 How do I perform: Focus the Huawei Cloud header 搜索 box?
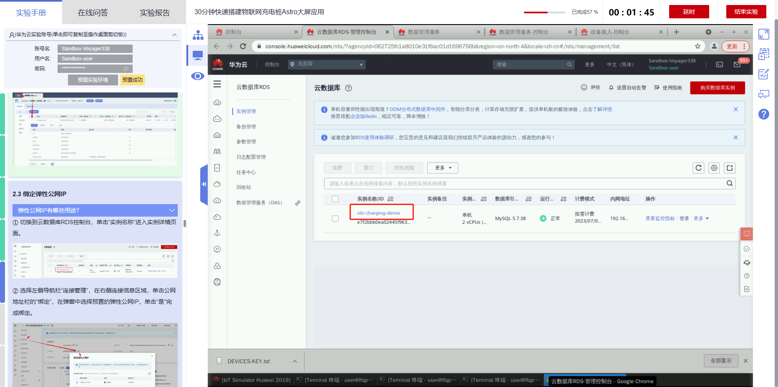(x=534, y=64)
